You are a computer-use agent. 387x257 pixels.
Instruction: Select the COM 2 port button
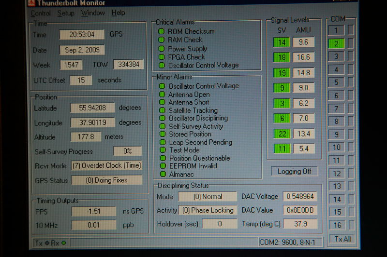[x=336, y=43]
